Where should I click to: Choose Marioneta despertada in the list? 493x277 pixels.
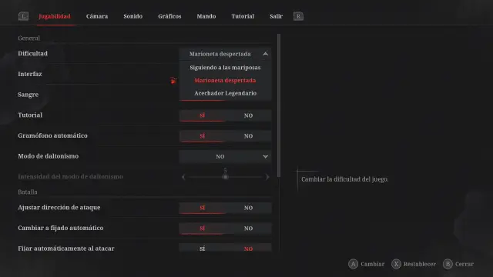pos(225,80)
